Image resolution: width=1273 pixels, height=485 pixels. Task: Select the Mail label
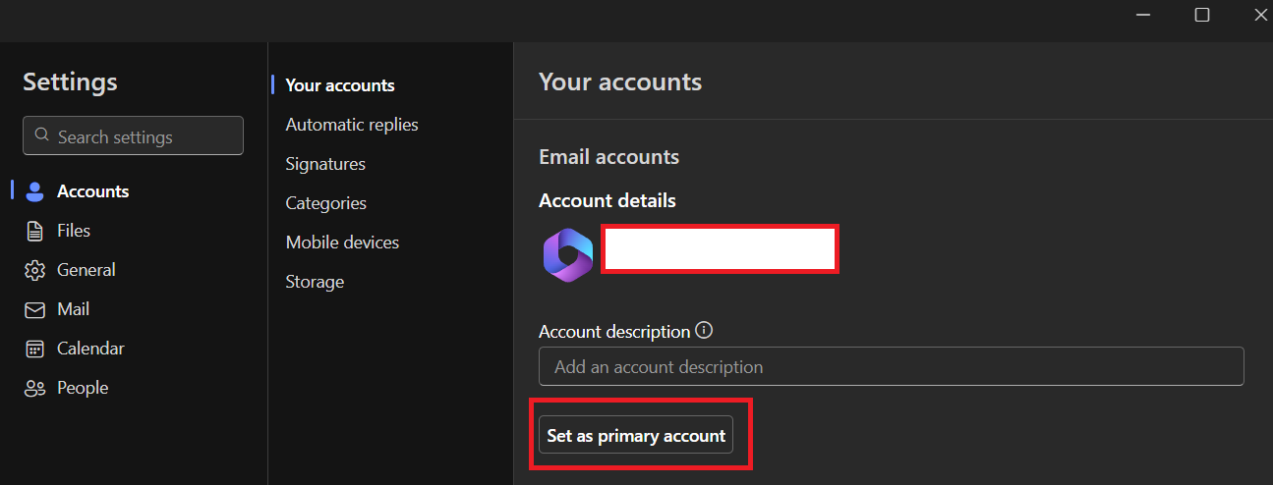pos(74,309)
